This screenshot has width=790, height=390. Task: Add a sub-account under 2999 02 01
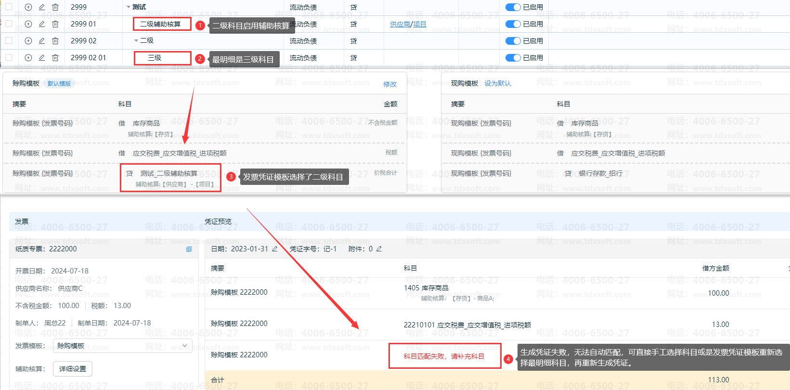28,58
